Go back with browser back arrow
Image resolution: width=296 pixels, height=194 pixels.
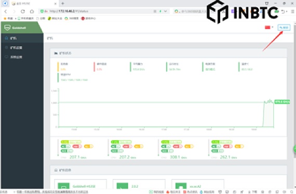click(6, 11)
